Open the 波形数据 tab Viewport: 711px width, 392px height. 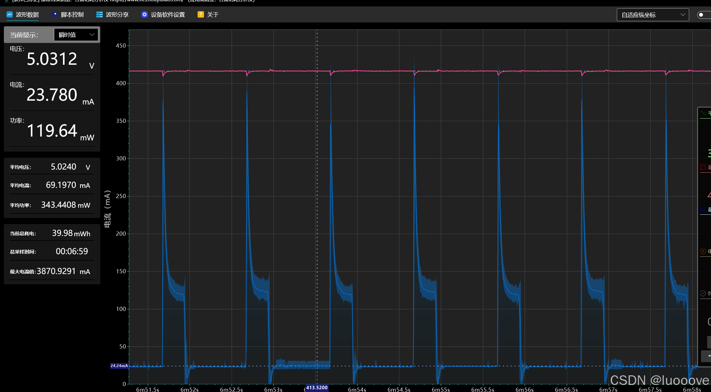click(27, 15)
